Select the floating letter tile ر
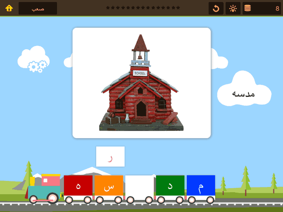The height and width of the screenshot is (212, 283). (110, 157)
